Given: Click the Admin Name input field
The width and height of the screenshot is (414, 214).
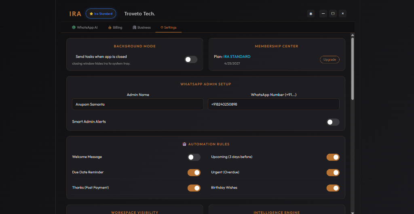Looking at the screenshot, I should point(138,104).
